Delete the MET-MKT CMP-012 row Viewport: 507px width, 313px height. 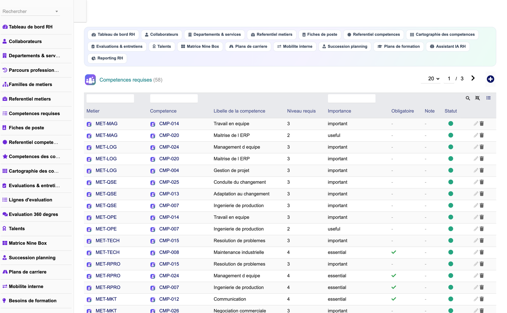[x=482, y=299]
